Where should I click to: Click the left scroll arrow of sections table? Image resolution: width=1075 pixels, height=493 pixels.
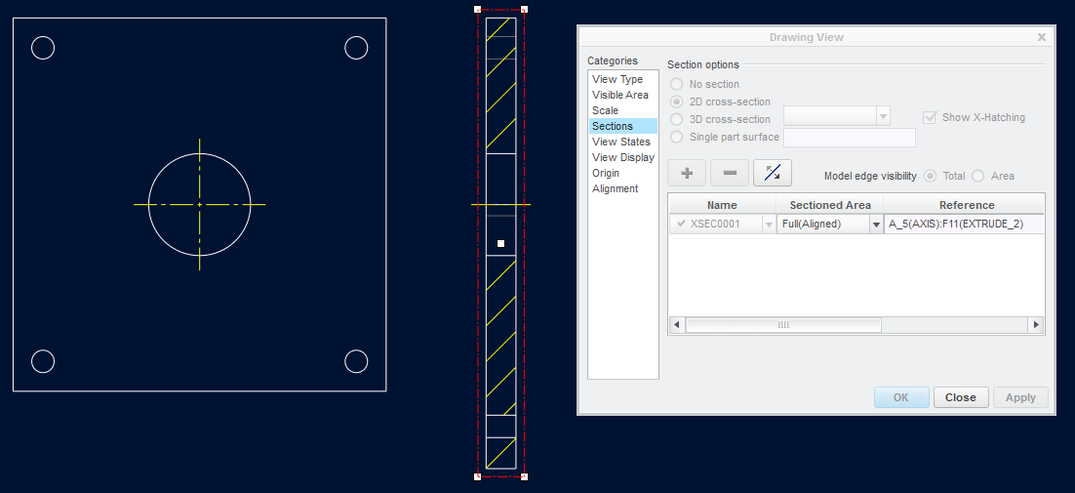coord(676,325)
